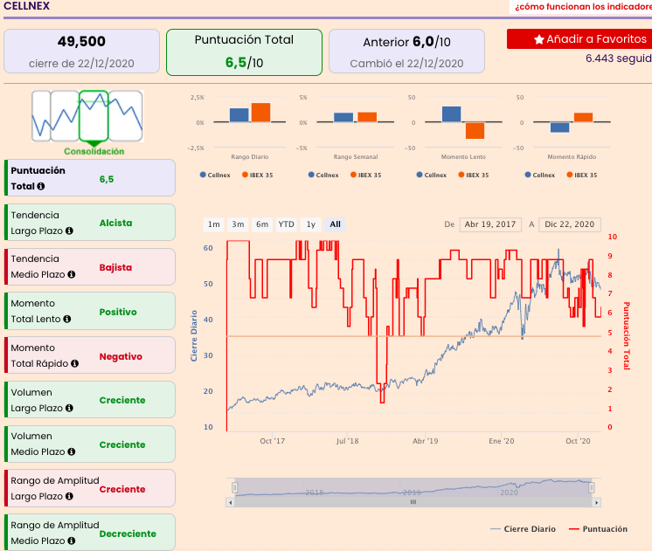Click the Puntuación Total 6,5/10 card

(x=244, y=52)
